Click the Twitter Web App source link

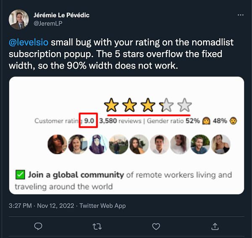point(102,206)
